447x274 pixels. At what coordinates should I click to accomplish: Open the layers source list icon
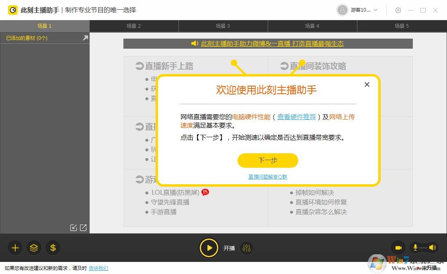(34, 248)
